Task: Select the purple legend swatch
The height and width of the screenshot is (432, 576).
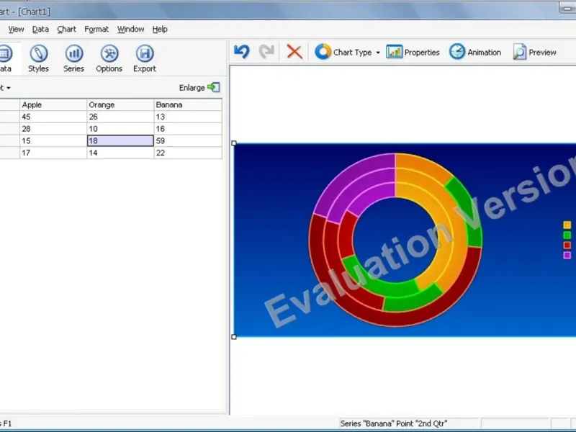Action: (x=567, y=256)
